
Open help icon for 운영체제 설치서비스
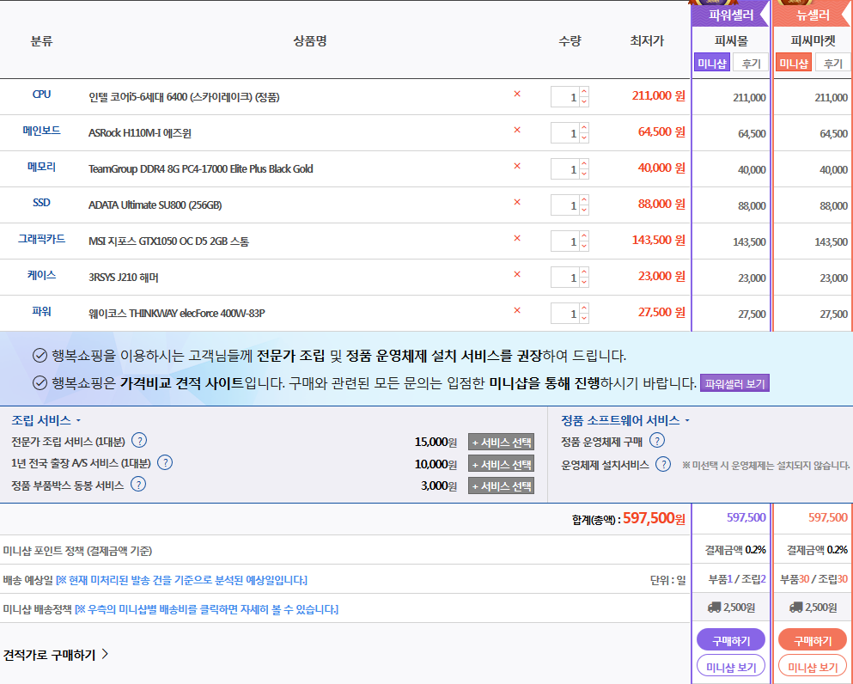663,465
